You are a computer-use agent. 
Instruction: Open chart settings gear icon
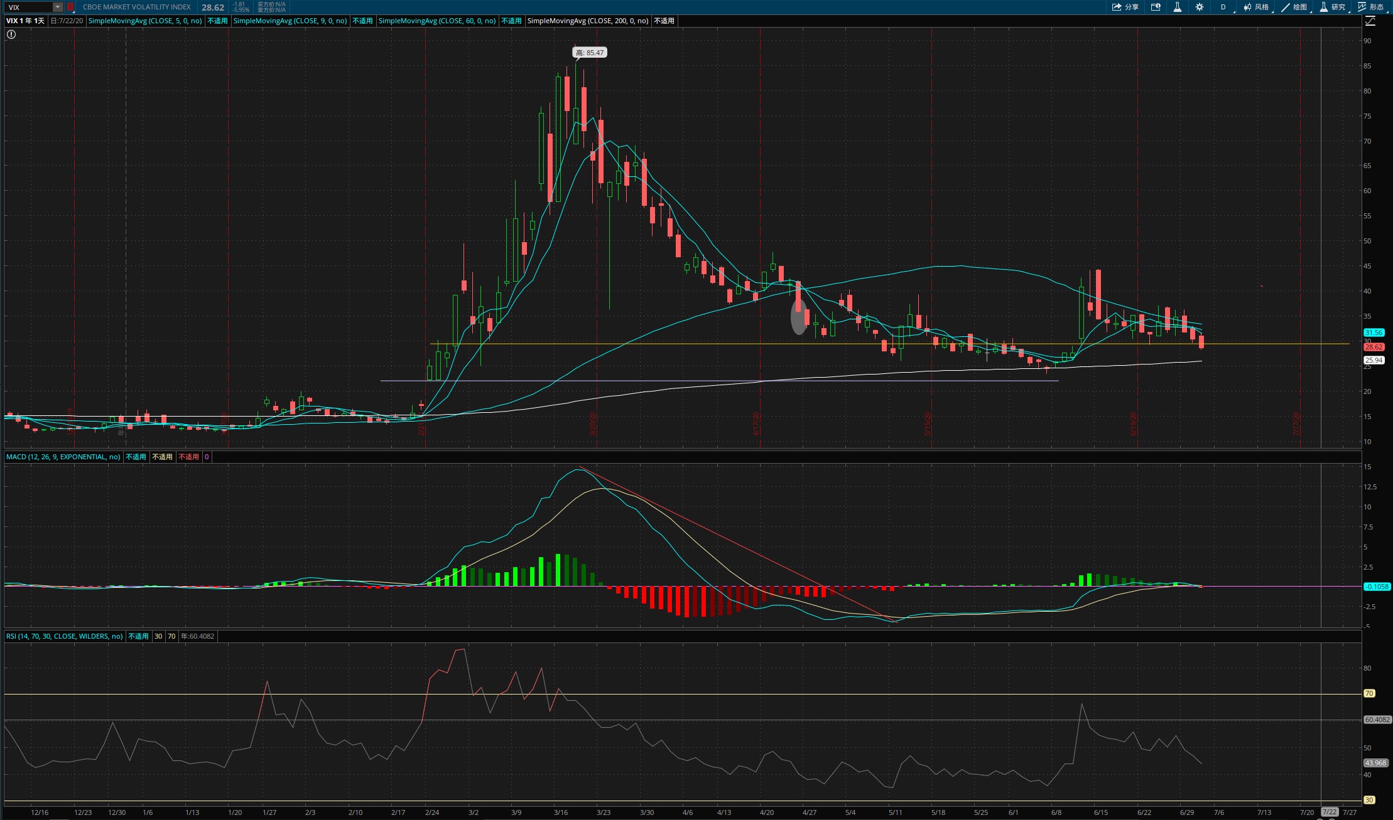[x=1199, y=7]
